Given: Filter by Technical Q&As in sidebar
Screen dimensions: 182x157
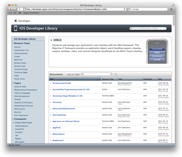Looking at the screenshot, I should (x=21, y=72).
